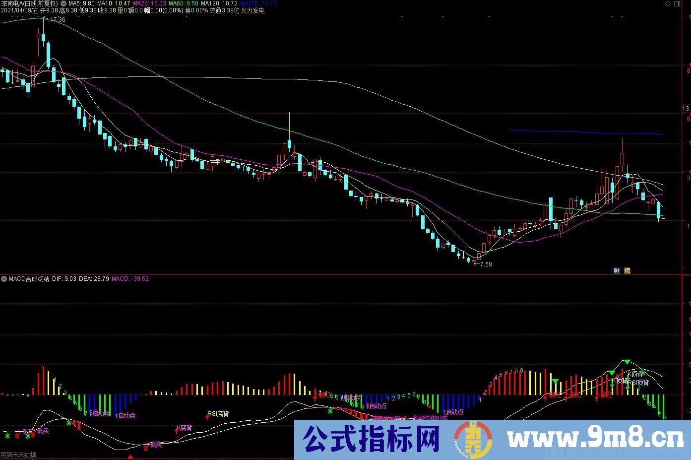The height and width of the screenshot is (460, 691).
Task: Click the MA5: 9.80 label
Action: 81,3
